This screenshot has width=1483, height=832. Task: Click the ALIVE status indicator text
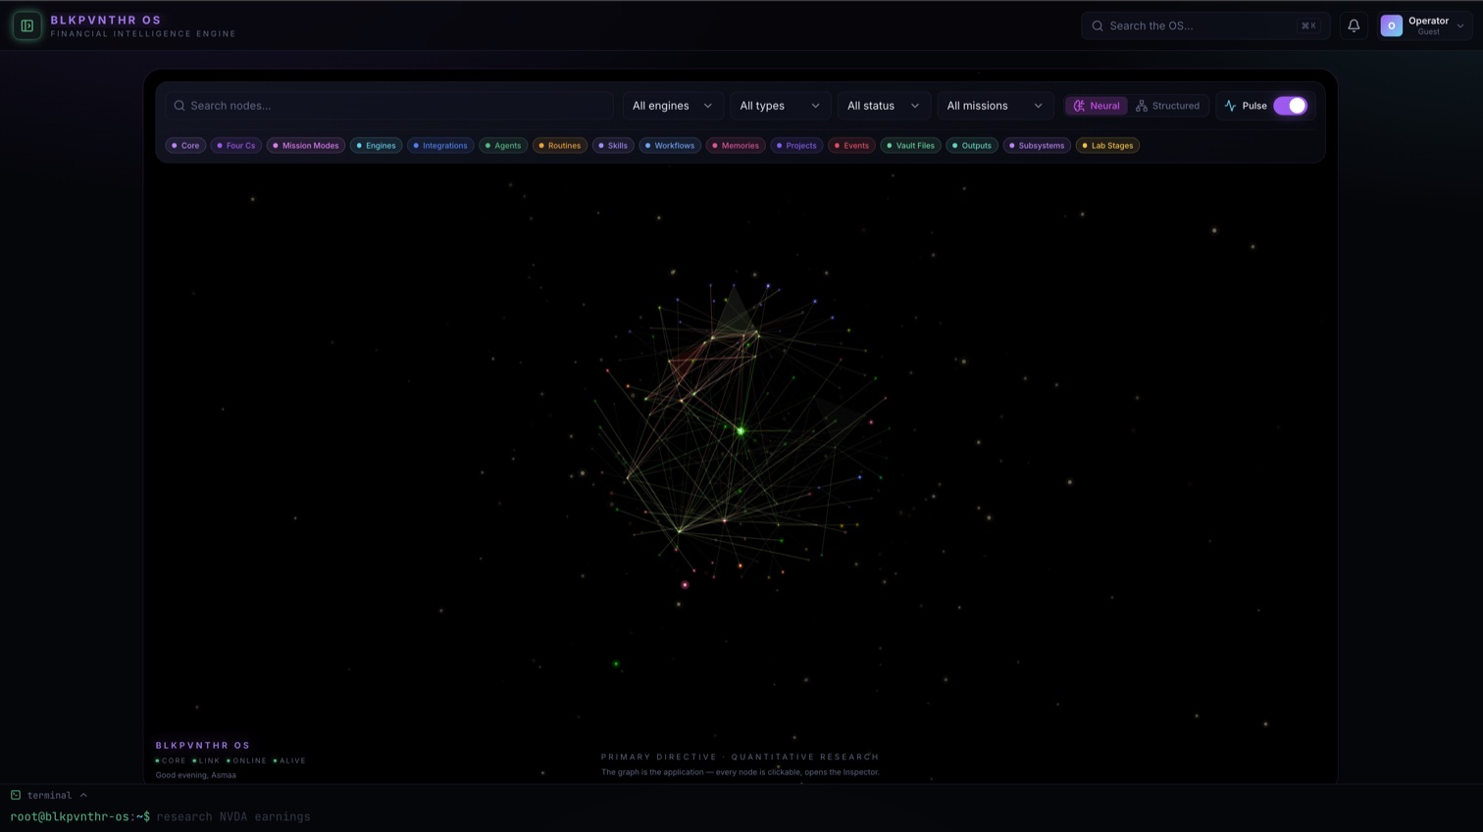click(292, 760)
